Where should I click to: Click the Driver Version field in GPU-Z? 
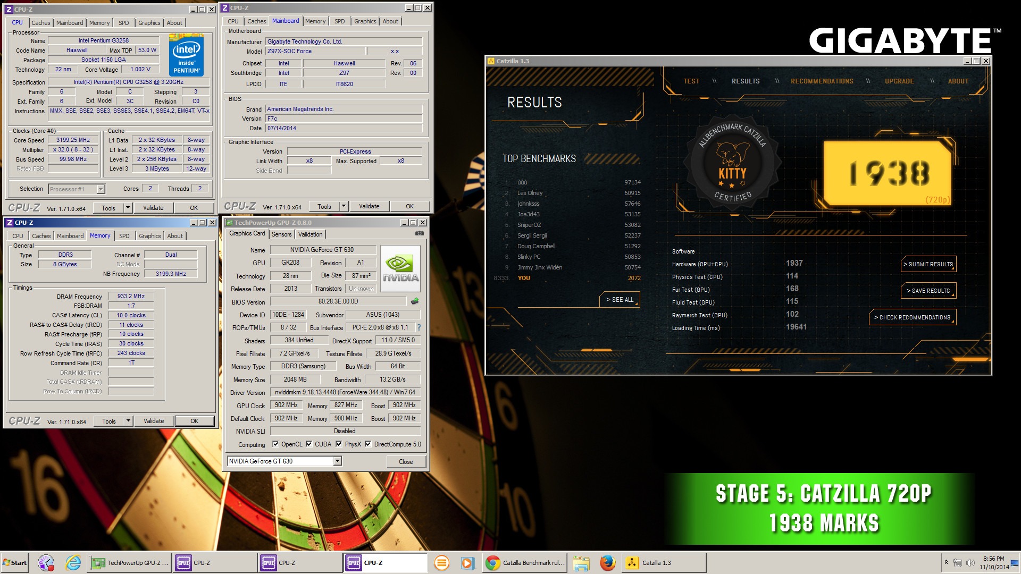click(x=345, y=392)
